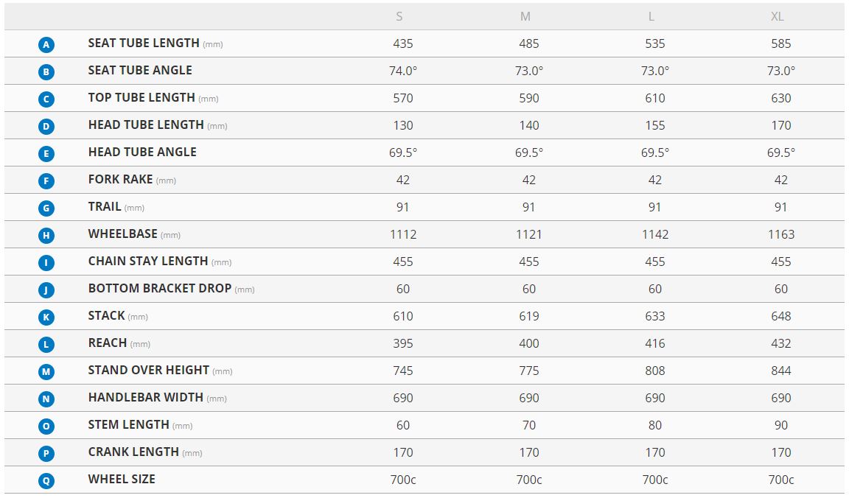Click the G letter icon for Trail
The height and width of the screenshot is (498, 849).
tap(46, 208)
